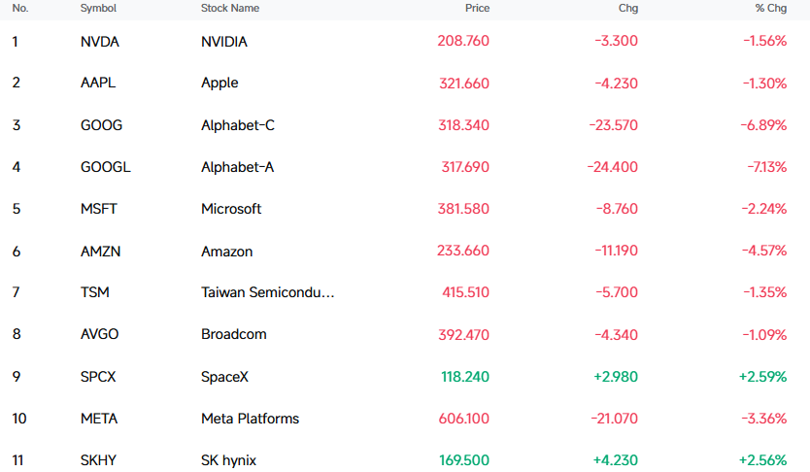The height and width of the screenshot is (472, 810).
Task: Click the No. column header
Action: click(x=20, y=9)
